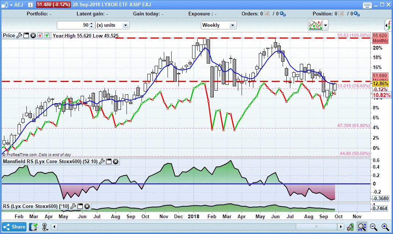The image size is (393, 234).
Task: Select the horizontal zoom magnifier tool
Action: [362, 227]
